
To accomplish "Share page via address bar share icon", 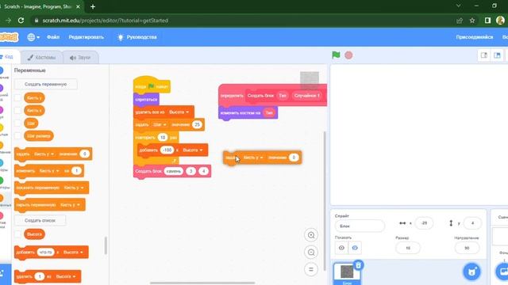I will pos(459,21).
